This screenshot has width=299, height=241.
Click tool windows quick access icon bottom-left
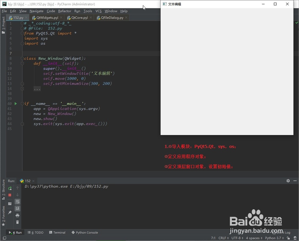click(4, 238)
